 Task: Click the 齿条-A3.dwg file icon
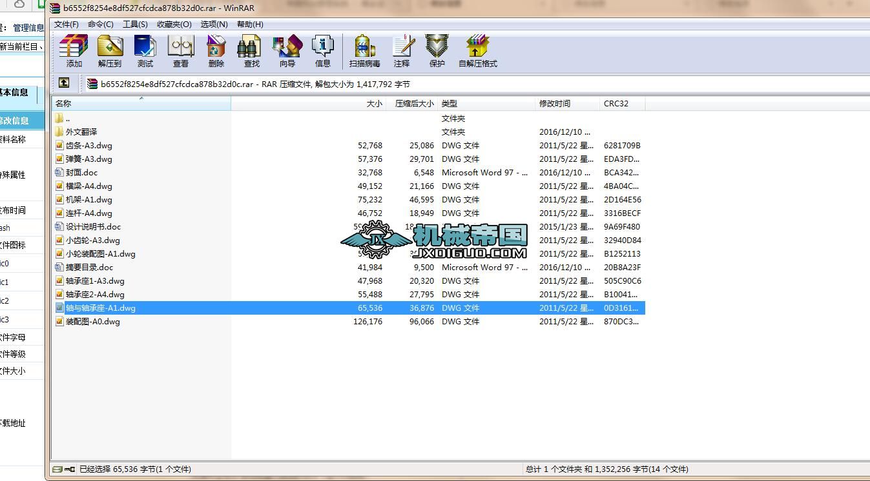coord(59,145)
